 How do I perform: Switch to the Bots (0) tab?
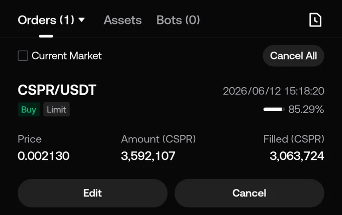178,20
